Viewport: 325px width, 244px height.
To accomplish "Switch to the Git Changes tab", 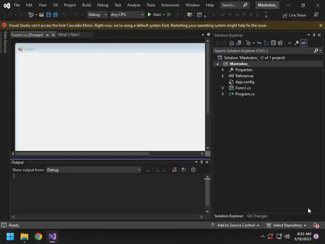I will [x=257, y=216].
